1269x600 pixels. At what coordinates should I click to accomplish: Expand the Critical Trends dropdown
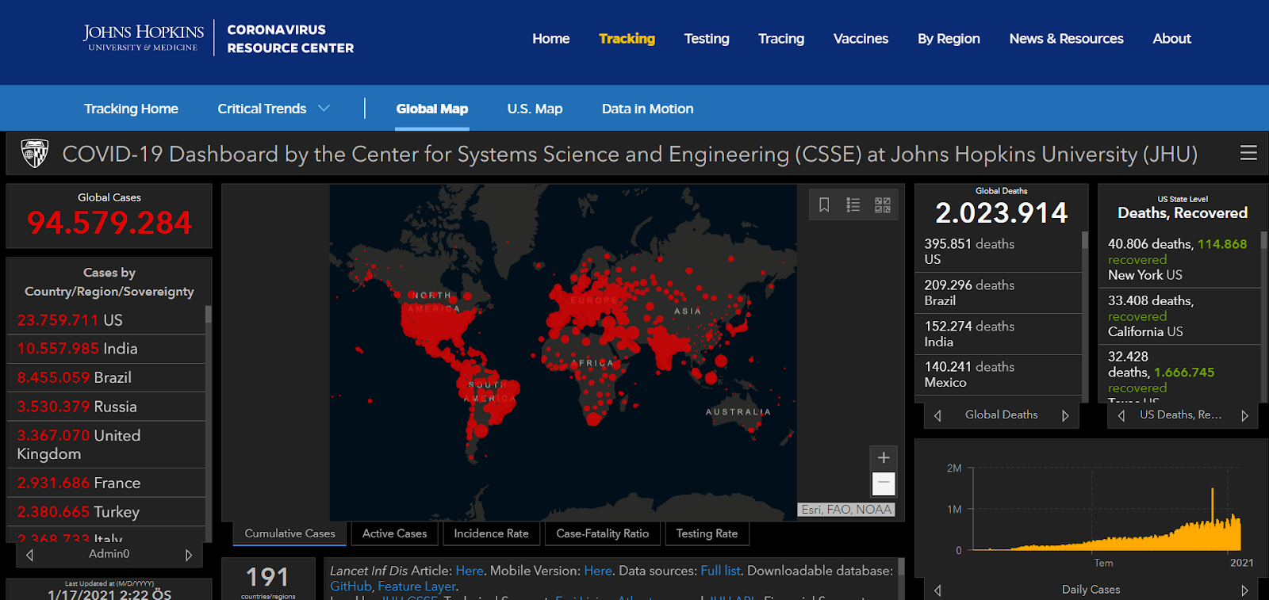tap(274, 109)
